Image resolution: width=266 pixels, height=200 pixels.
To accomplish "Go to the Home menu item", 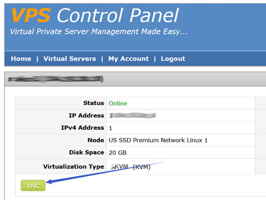I will click(21, 59).
